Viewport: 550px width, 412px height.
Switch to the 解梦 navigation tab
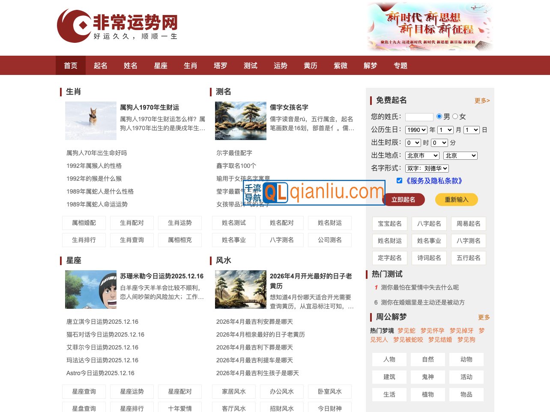[x=370, y=65]
